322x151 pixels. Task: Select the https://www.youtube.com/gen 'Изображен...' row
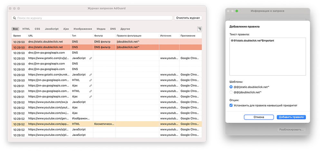[107, 119]
